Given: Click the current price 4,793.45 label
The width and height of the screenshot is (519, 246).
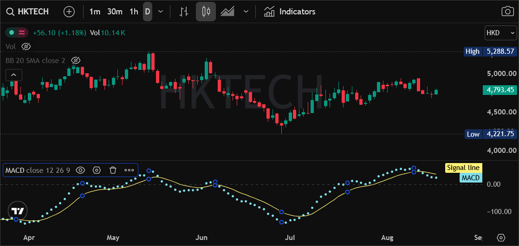Looking at the screenshot, I should [500, 90].
